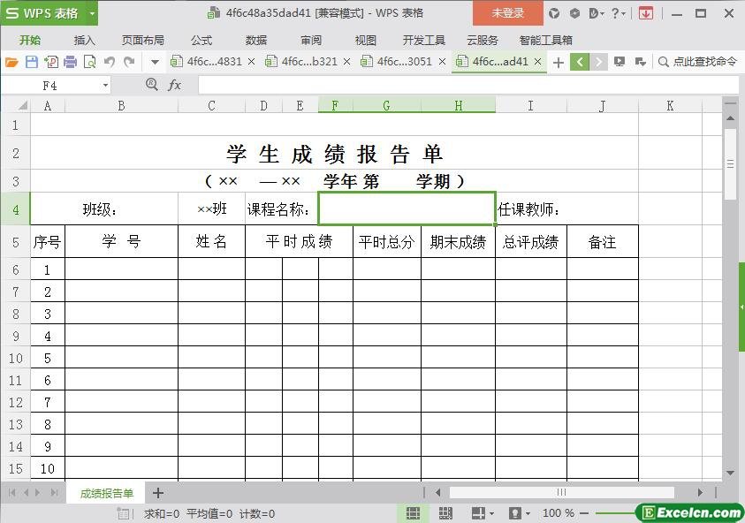Select the 成绩报告单 sheet tab

[x=107, y=493]
